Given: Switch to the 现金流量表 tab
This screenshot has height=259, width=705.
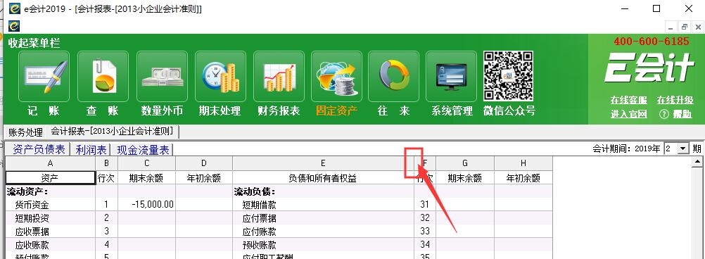Looking at the screenshot, I should 143,150.
